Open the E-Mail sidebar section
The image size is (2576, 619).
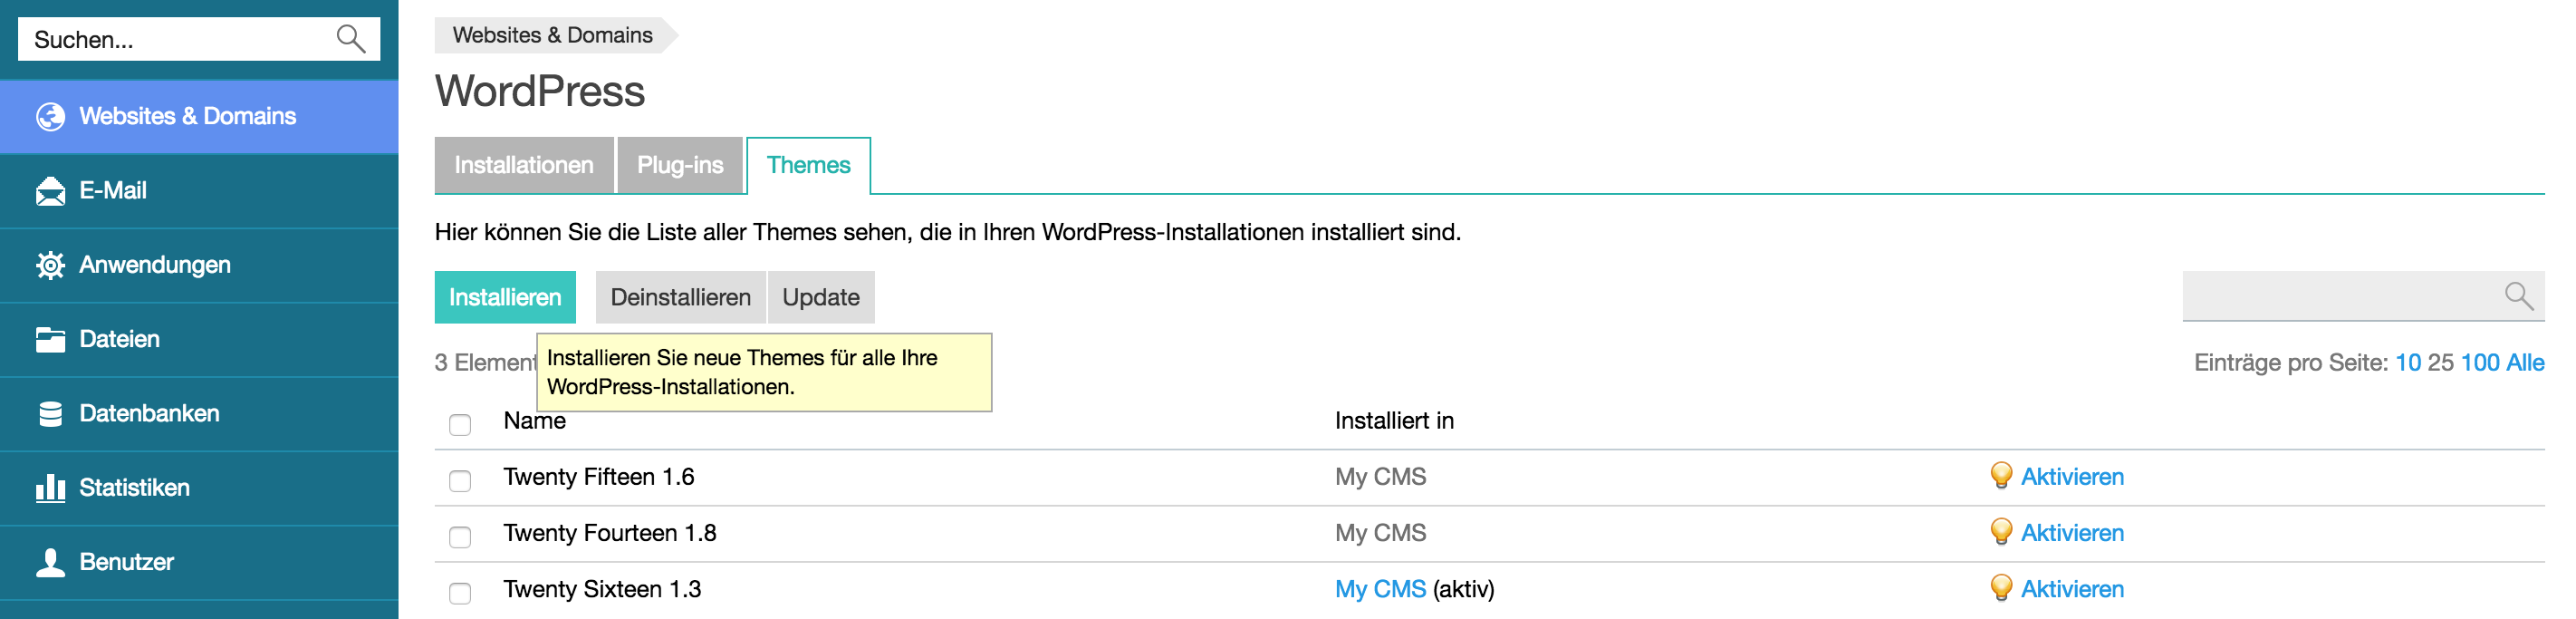click(199, 191)
